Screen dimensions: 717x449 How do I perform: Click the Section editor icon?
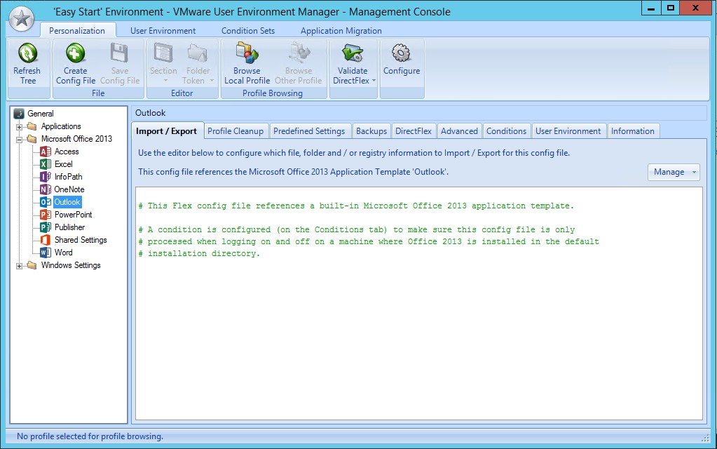point(163,53)
